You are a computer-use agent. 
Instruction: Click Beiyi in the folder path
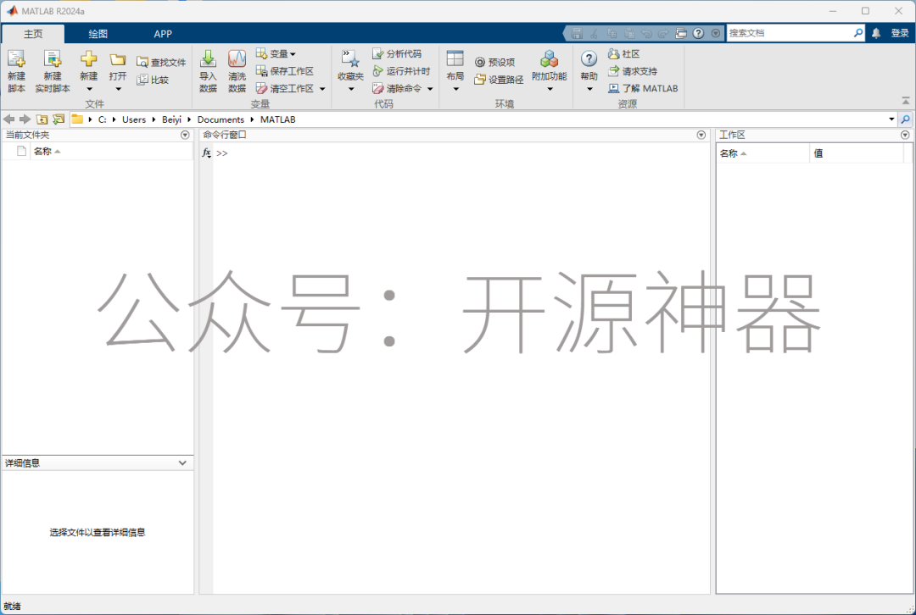[x=171, y=119]
